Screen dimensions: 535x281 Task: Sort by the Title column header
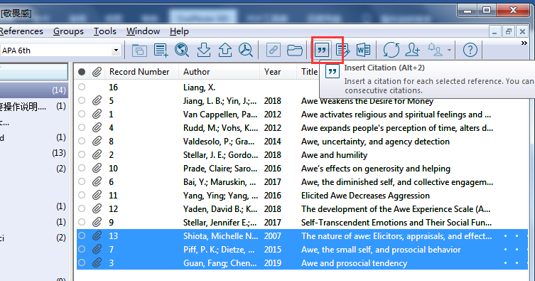coord(309,72)
